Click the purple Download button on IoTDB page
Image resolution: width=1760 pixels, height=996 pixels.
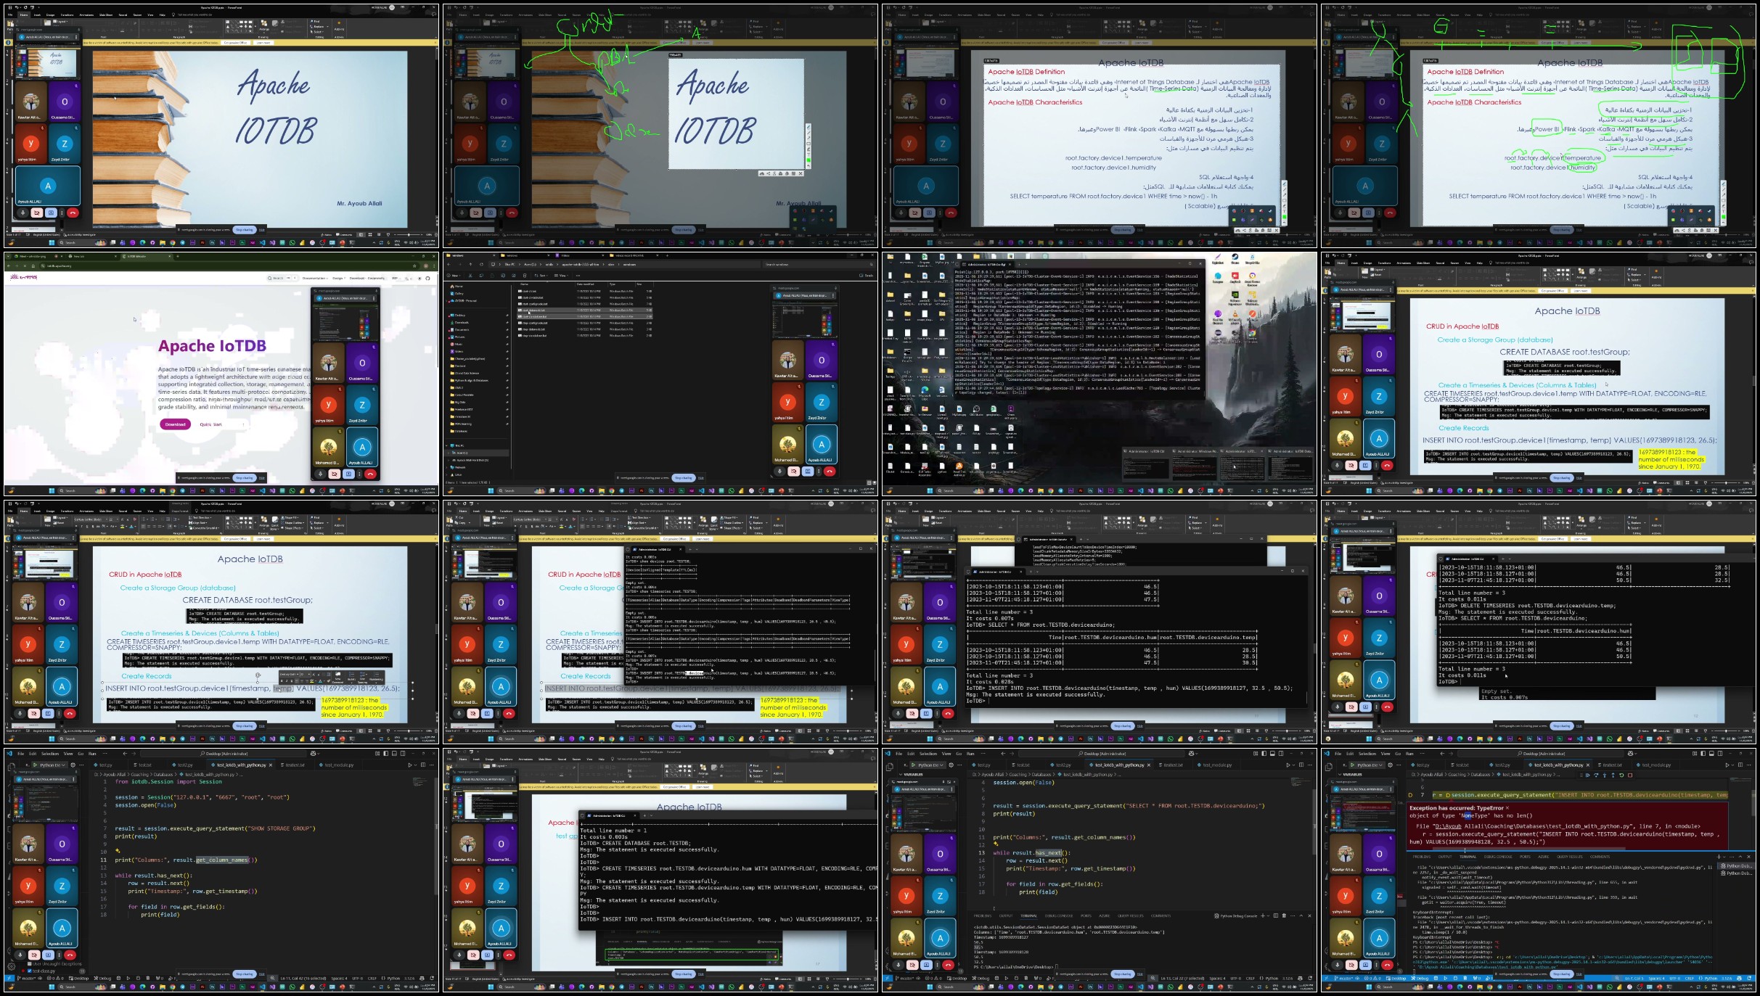pyautogui.click(x=175, y=424)
